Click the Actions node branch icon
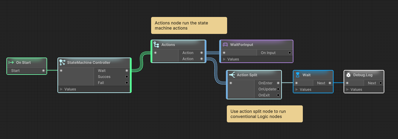Screen dimensions: 398x139 pyautogui.click(x=156, y=45)
